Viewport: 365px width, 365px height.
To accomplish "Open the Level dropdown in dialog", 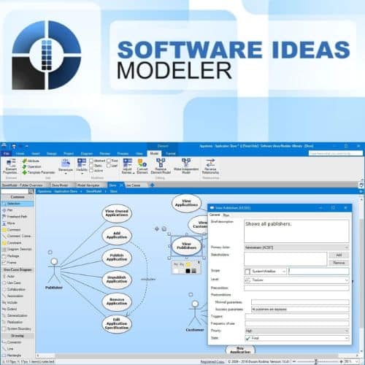I will click(x=296, y=280).
